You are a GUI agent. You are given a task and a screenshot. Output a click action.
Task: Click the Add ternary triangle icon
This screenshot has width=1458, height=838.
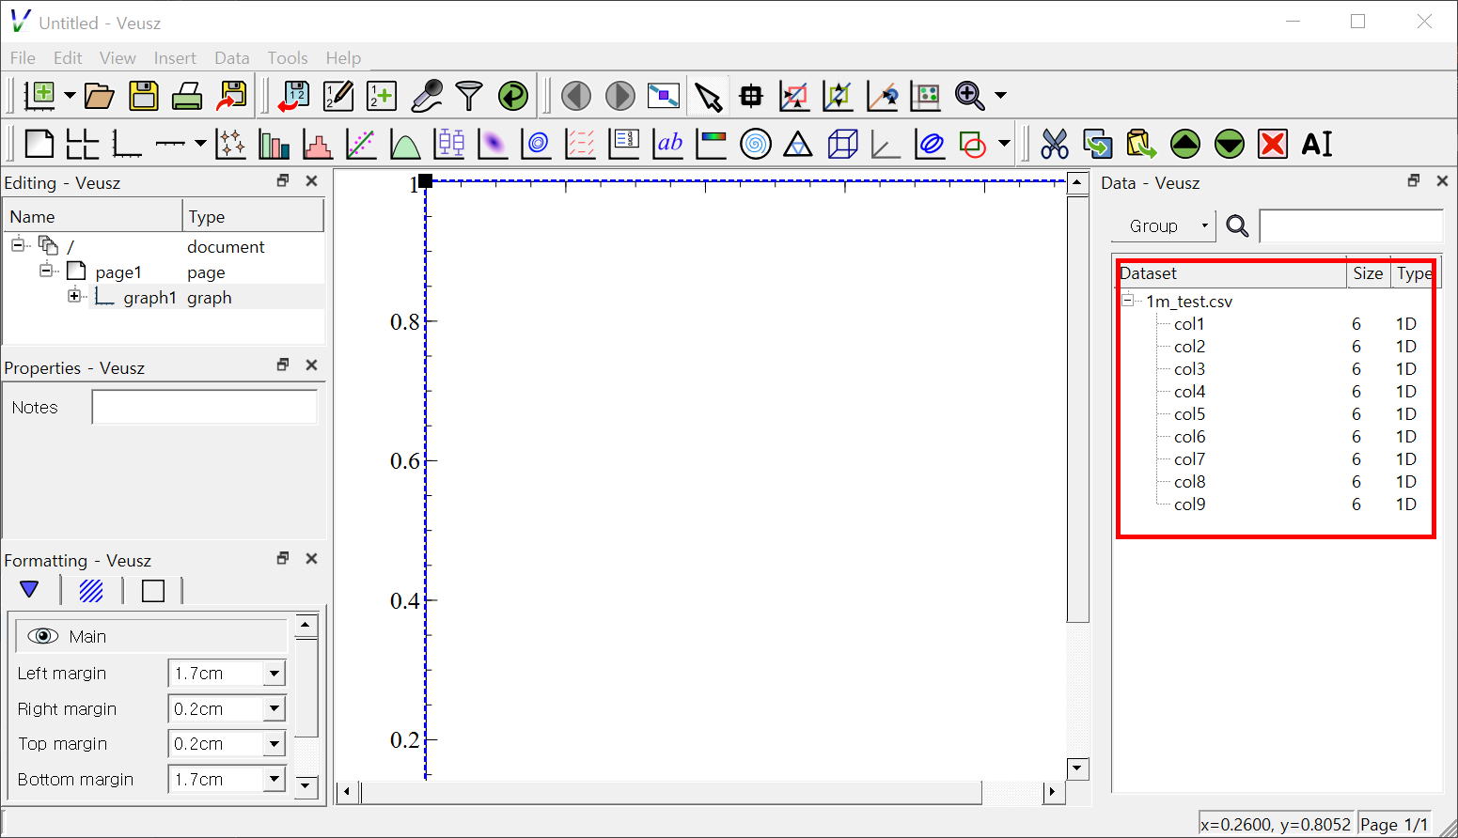(x=798, y=144)
